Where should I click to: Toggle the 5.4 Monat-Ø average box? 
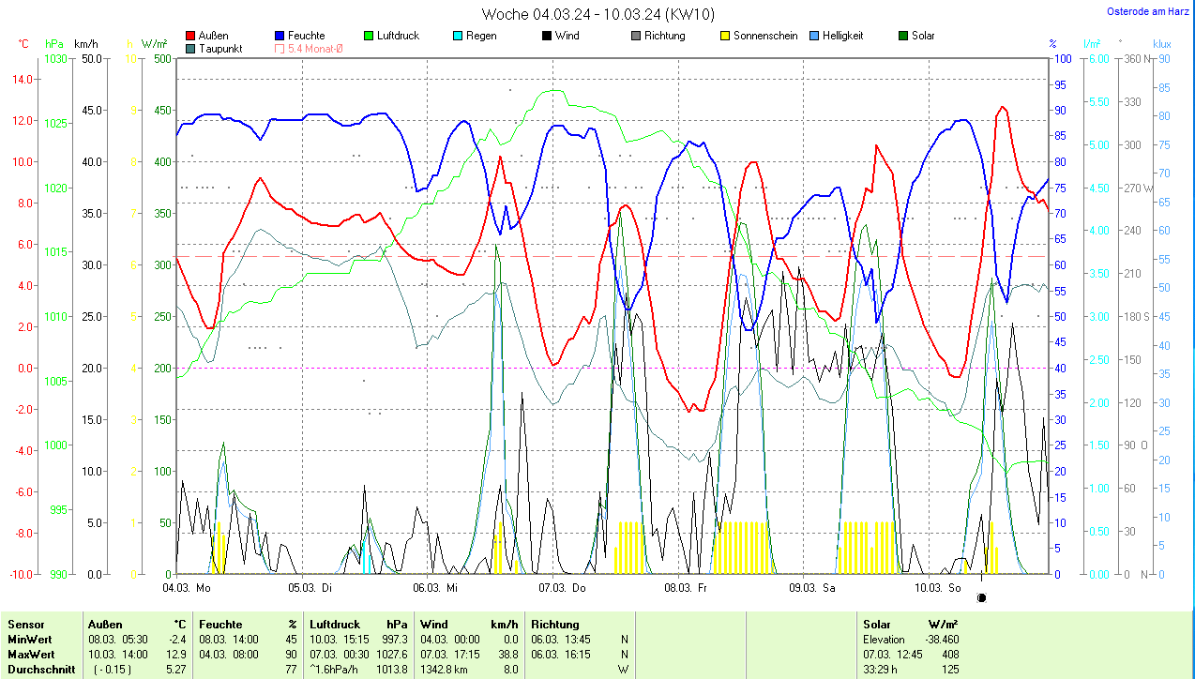280,49
